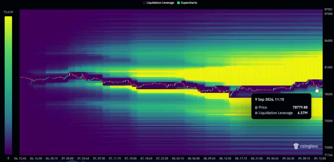The height and width of the screenshot is (162, 334).
Task: Select the 87000 price axis label
Action: (328, 14)
